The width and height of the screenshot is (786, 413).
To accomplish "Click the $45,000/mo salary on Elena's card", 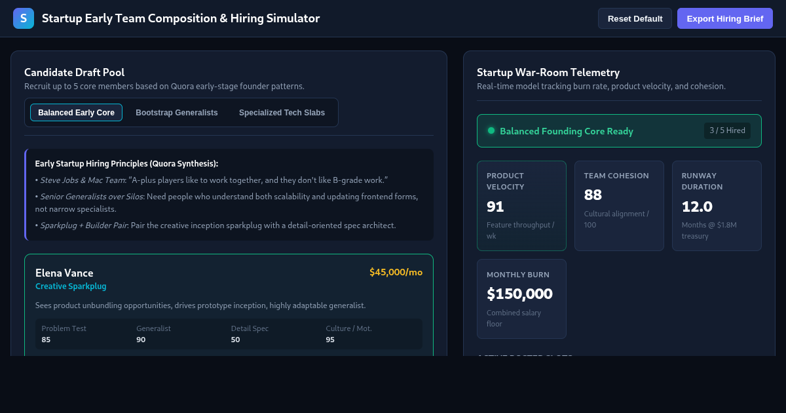I will (396, 272).
